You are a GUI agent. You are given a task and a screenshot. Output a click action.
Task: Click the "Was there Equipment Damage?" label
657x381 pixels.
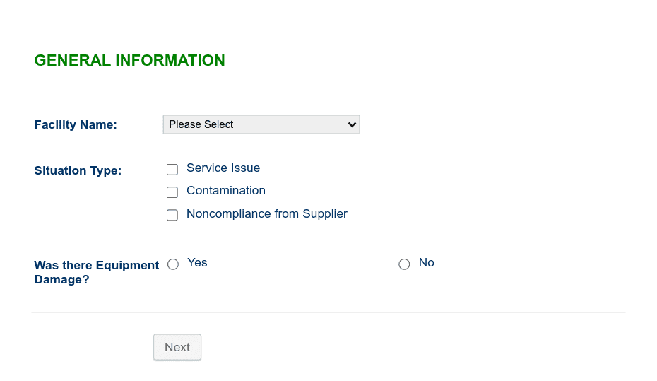pyautogui.click(x=96, y=273)
